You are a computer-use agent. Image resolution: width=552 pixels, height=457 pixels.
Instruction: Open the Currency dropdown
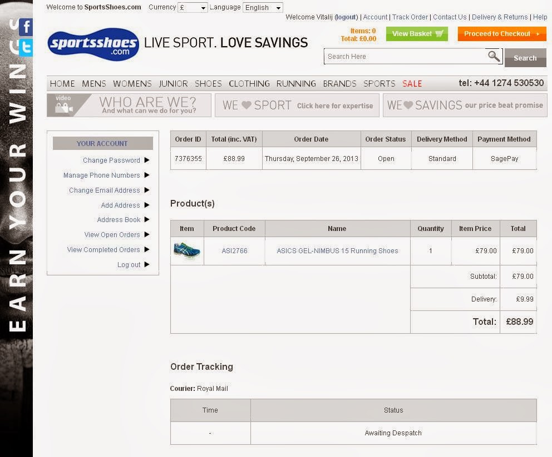(x=193, y=7)
